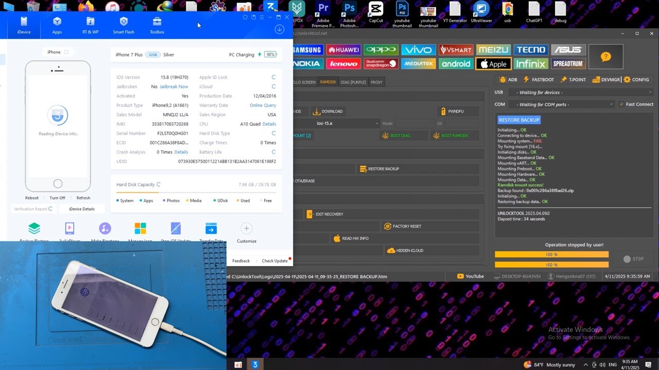Open the Warranty Date Online Query link
Screen dimensions: 659x370
(263, 105)
